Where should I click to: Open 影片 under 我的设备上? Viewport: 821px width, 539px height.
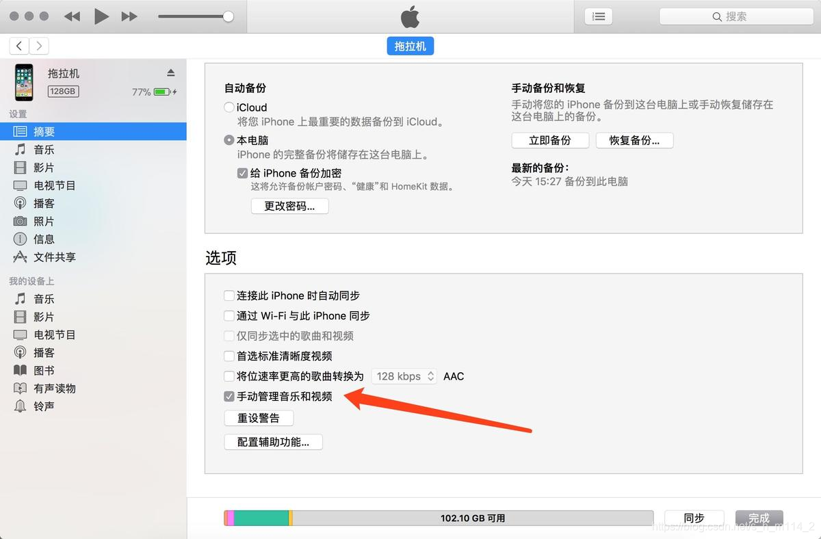pyautogui.click(x=93, y=317)
